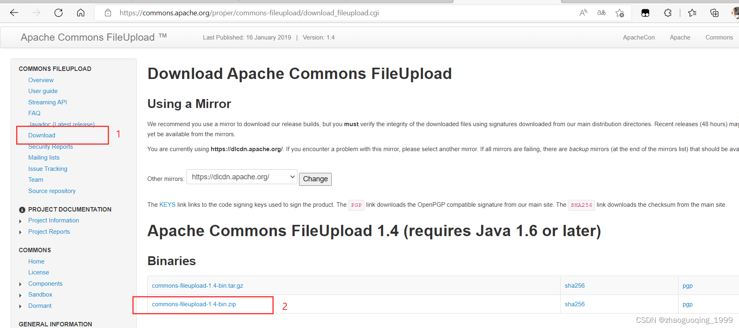This screenshot has height=328, width=739.
Task: Open the browser extensions puzzle icon
Action: [668, 13]
